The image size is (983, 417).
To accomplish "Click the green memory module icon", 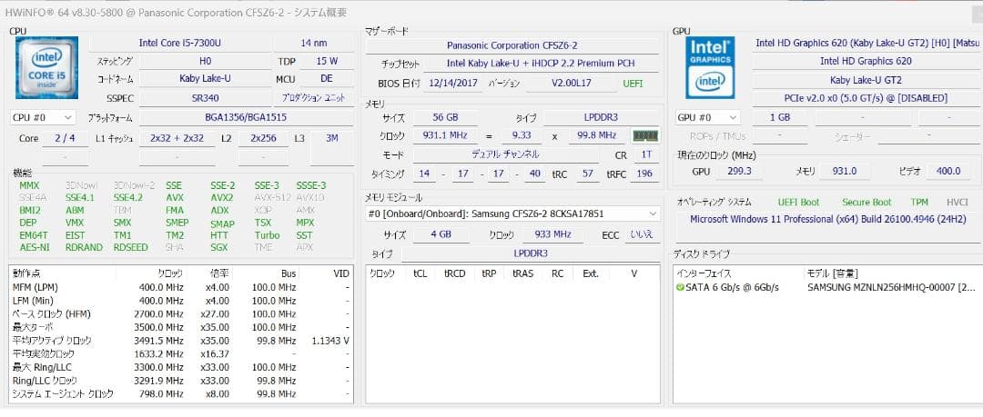I will (x=645, y=136).
